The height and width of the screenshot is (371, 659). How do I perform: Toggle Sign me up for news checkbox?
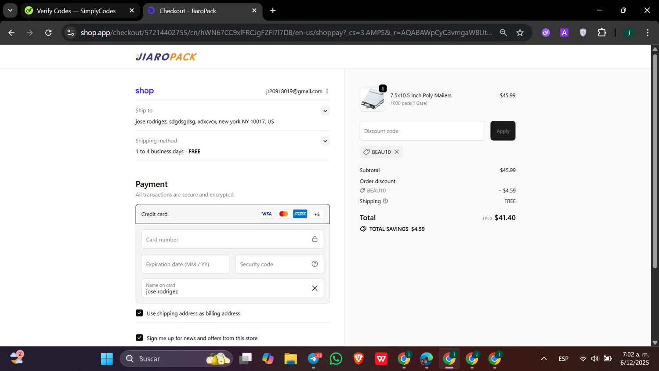coord(139,338)
